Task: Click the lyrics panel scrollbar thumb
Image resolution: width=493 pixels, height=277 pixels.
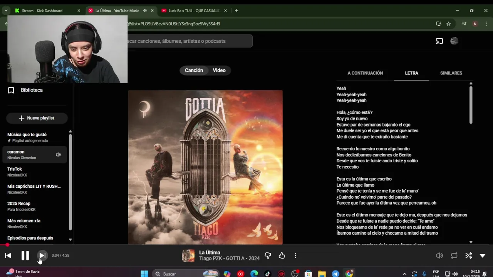Action: tap(471, 105)
